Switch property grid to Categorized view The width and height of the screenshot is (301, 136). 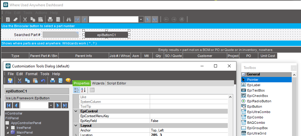pos(77,90)
